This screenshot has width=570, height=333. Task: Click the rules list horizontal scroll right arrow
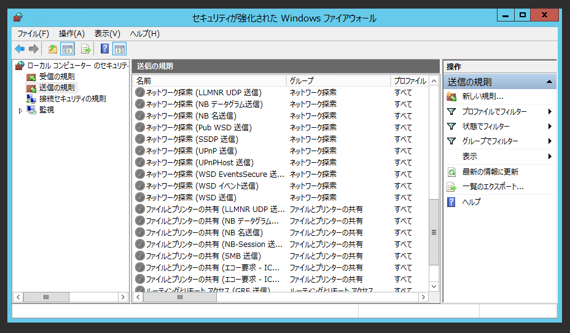pyautogui.click(x=423, y=297)
